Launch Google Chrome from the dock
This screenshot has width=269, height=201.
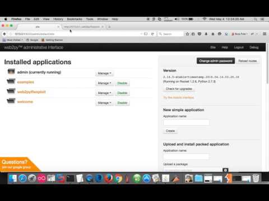[x=118, y=179]
